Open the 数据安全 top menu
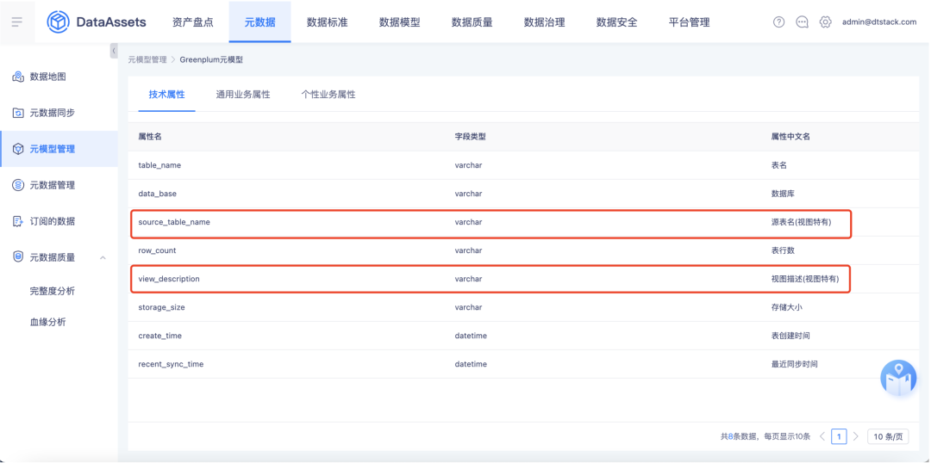Screen dimensions: 931x463 (617, 22)
